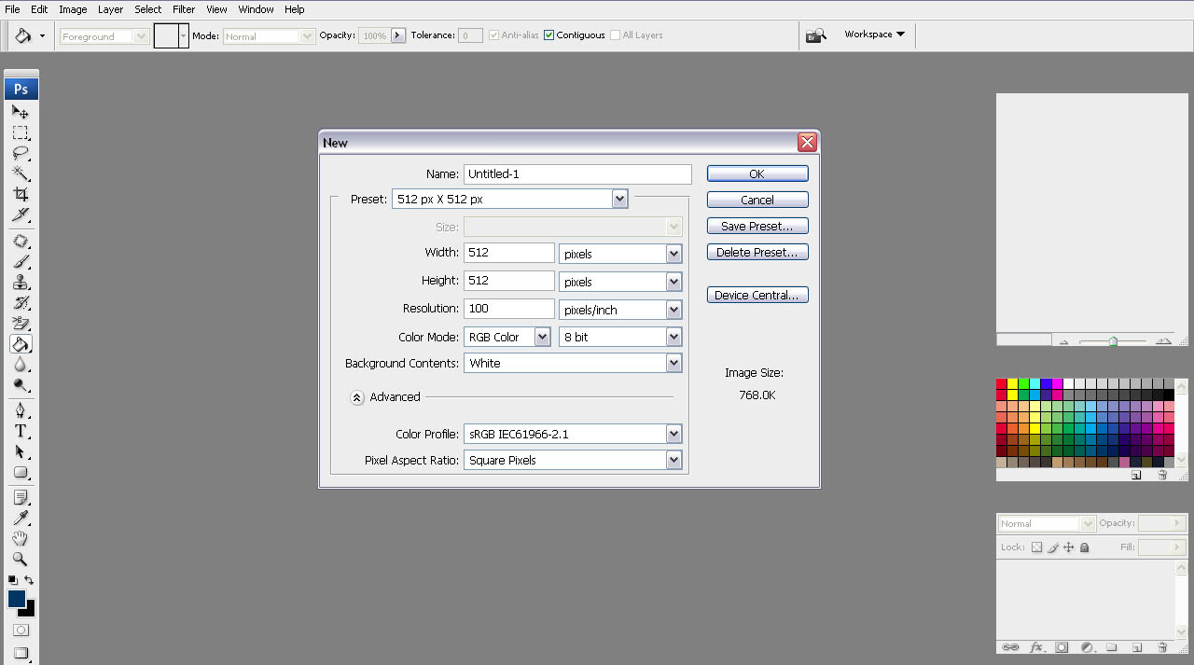Screen dimensions: 1194x665
Task: Change screen mode from toolbox bottom
Action: click(x=21, y=653)
